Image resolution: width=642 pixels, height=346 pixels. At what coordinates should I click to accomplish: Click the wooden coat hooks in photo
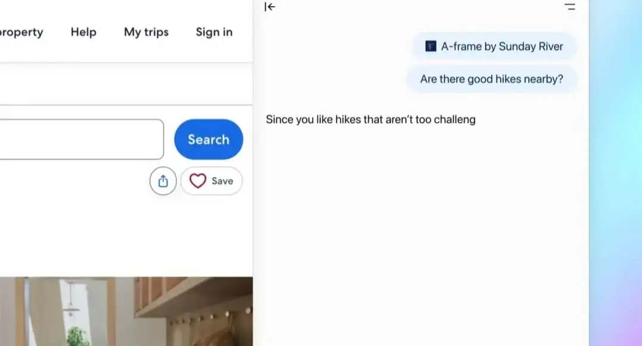pyautogui.click(x=213, y=317)
